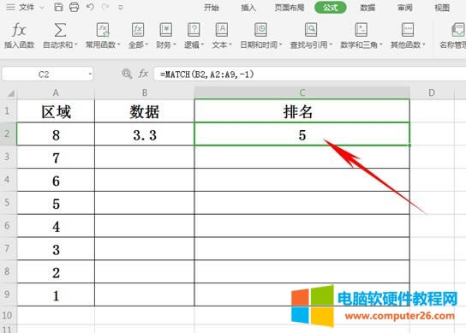Click cell A3 containing 7

[x=56, y=157]
